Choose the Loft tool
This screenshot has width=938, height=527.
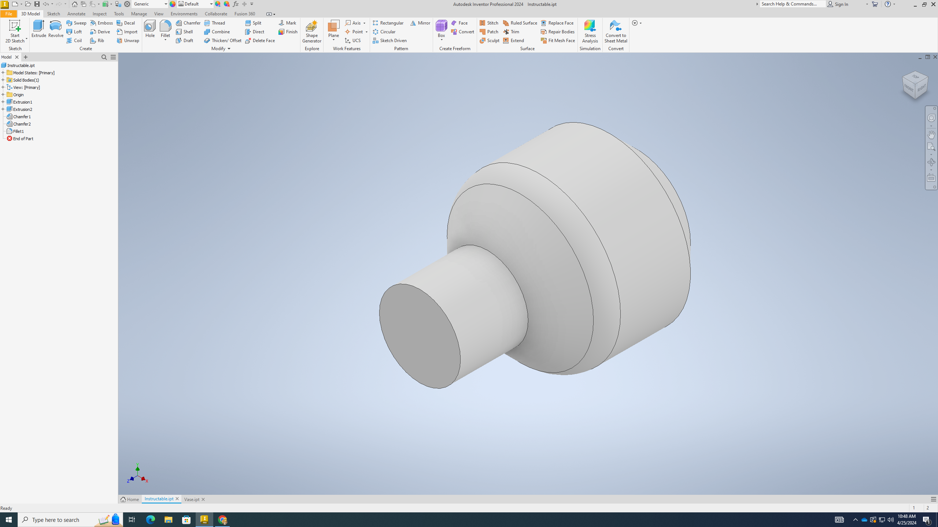tap(74, 31)
